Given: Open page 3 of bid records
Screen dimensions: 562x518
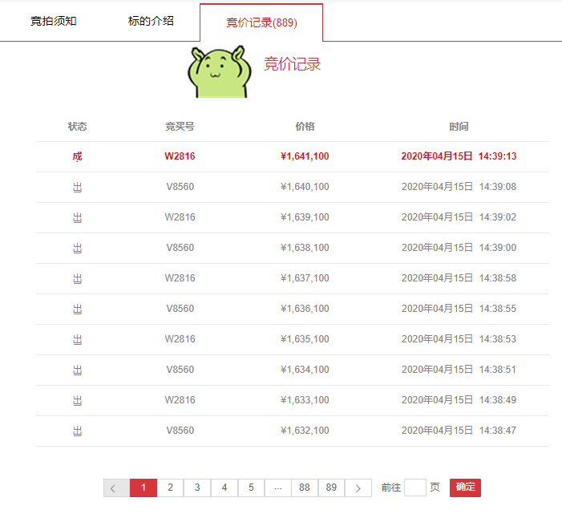Looking at the screenshot, I should click(x=197, y=488).
